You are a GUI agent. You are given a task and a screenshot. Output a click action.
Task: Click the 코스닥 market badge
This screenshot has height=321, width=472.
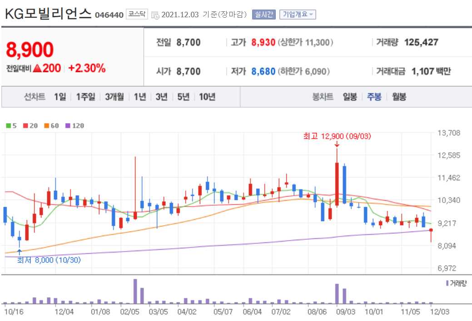137,14
